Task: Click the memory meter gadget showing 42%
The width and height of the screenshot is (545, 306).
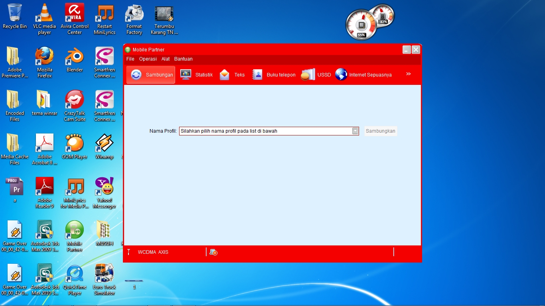Action: [383, 16]
